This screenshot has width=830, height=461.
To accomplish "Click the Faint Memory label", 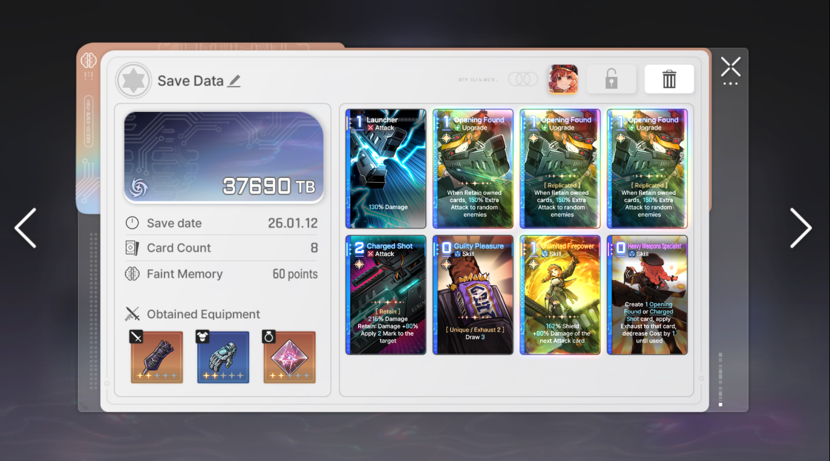I will [185, 274].
